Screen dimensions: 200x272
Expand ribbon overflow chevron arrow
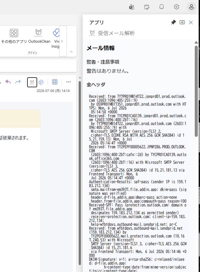pos(62,41)
